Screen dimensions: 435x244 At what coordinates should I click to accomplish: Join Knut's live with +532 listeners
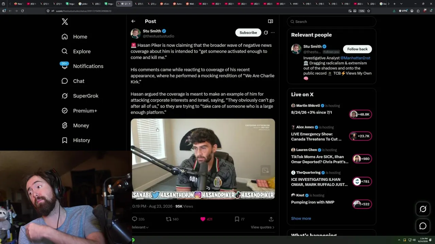[362, 204]
